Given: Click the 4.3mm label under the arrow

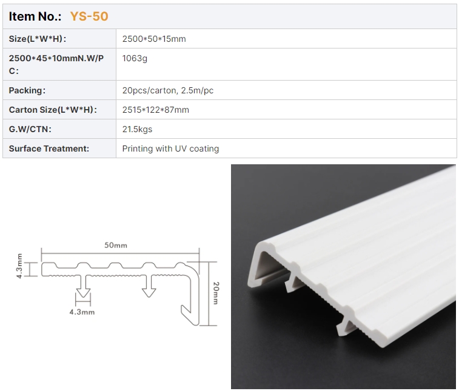Looking at the screenshot, I should point(82,312).
